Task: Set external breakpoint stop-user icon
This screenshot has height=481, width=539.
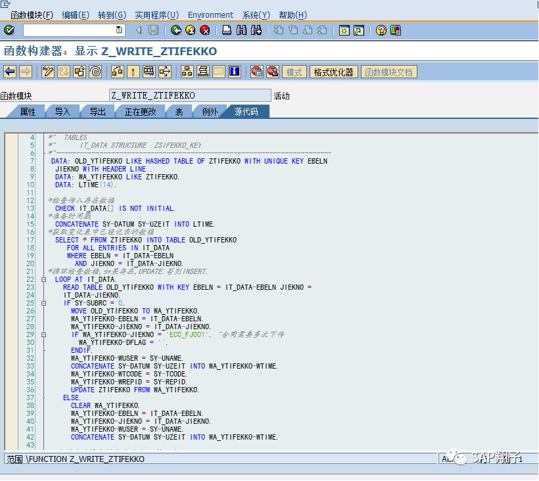Action: [273, 72]
